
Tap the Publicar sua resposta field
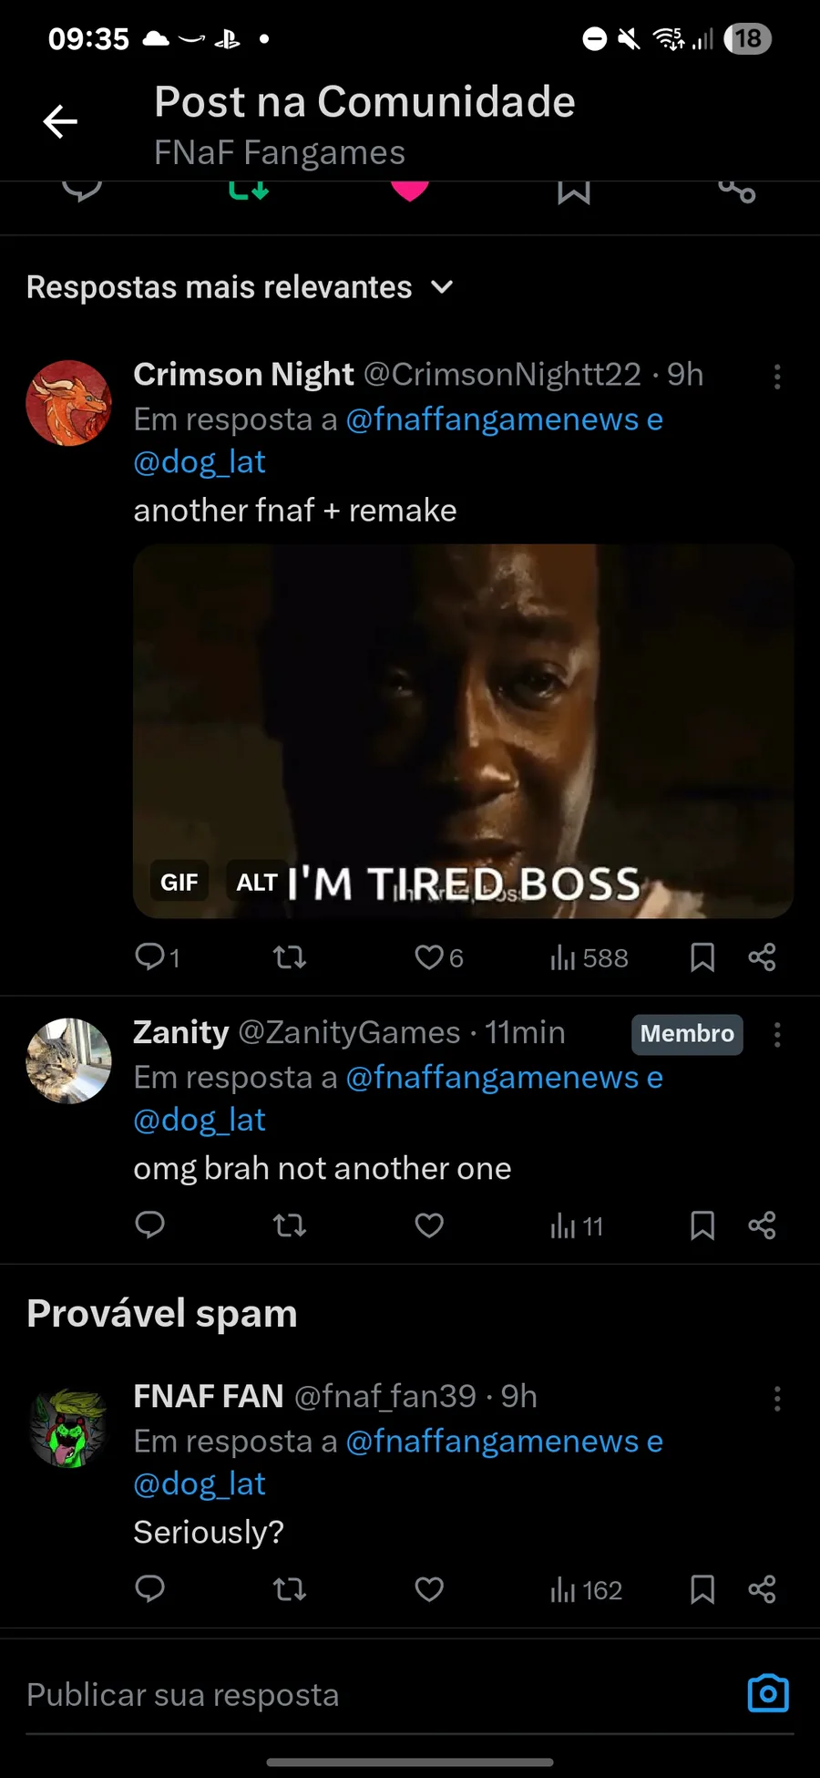coord(364,1695)
